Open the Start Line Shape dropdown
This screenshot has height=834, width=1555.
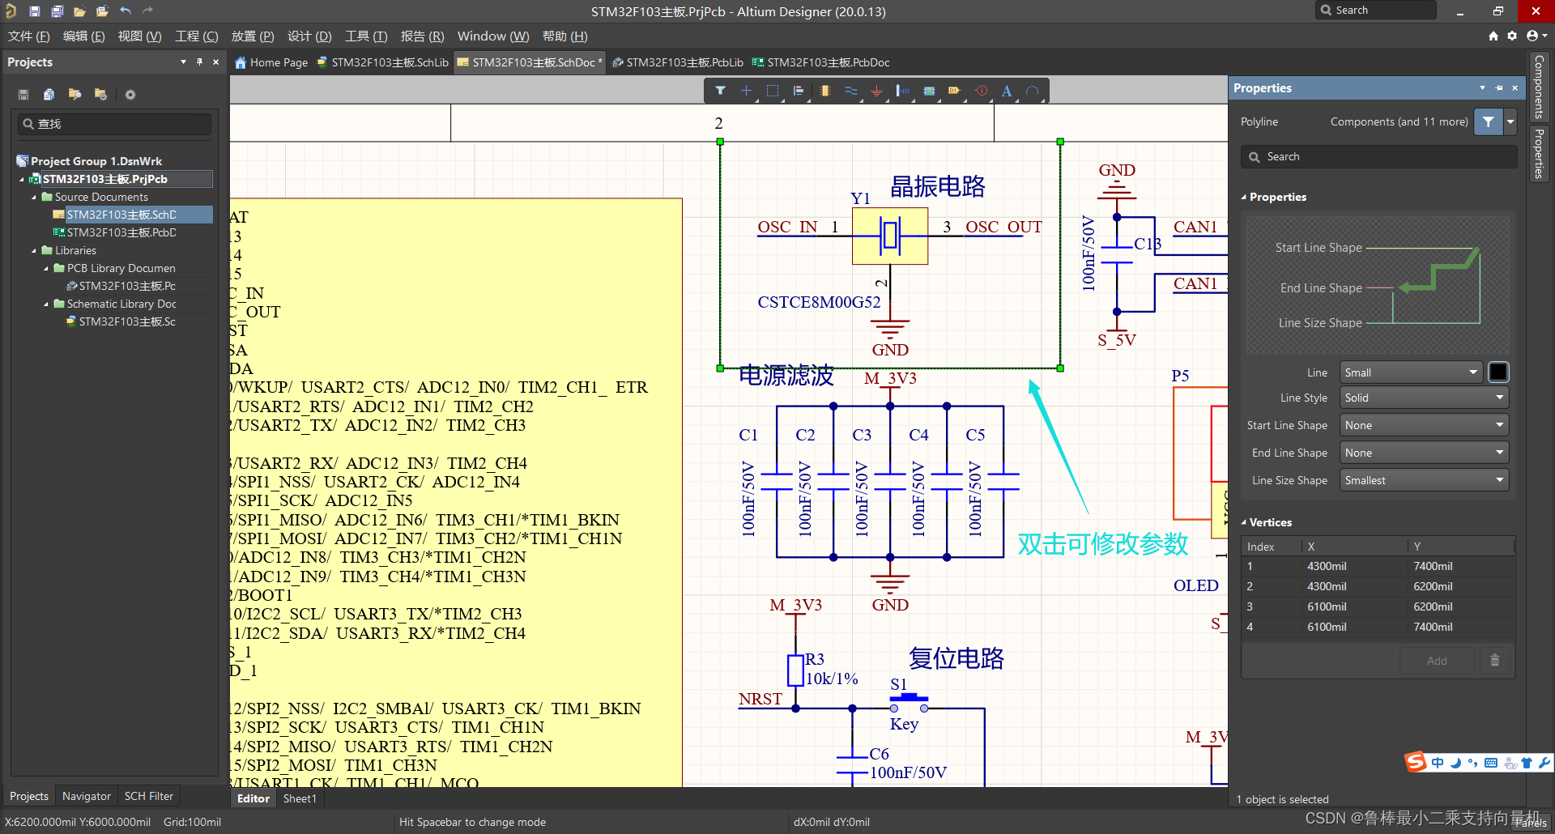click(x=1423, y=425)
